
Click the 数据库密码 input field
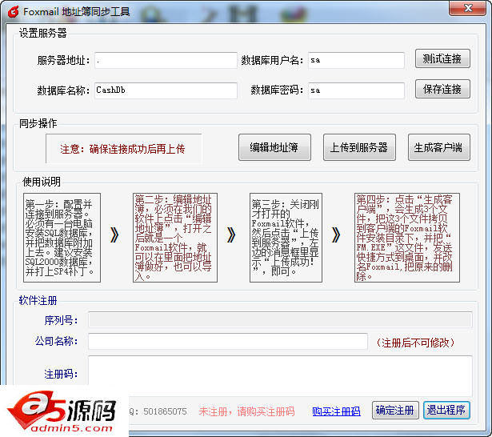(x=356, y=90)
